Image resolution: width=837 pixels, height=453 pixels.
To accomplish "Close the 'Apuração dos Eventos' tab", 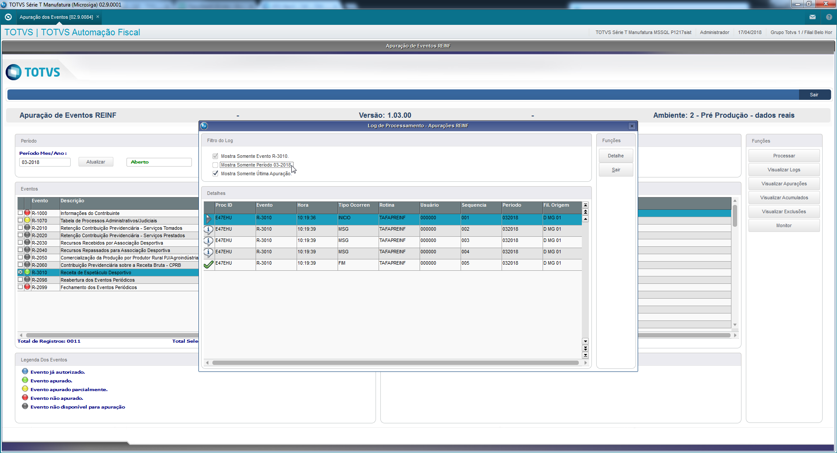I will click(98, 17).
